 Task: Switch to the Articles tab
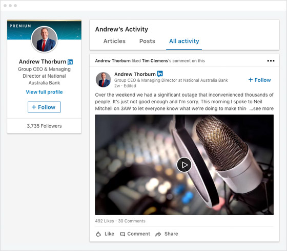(114, 41)
